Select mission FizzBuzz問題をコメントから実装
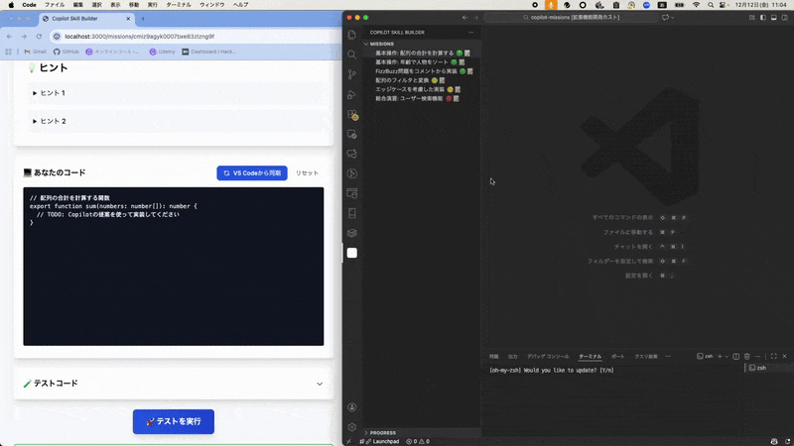Viewport: 794px width, 446px height. click(x=422, y=71)
